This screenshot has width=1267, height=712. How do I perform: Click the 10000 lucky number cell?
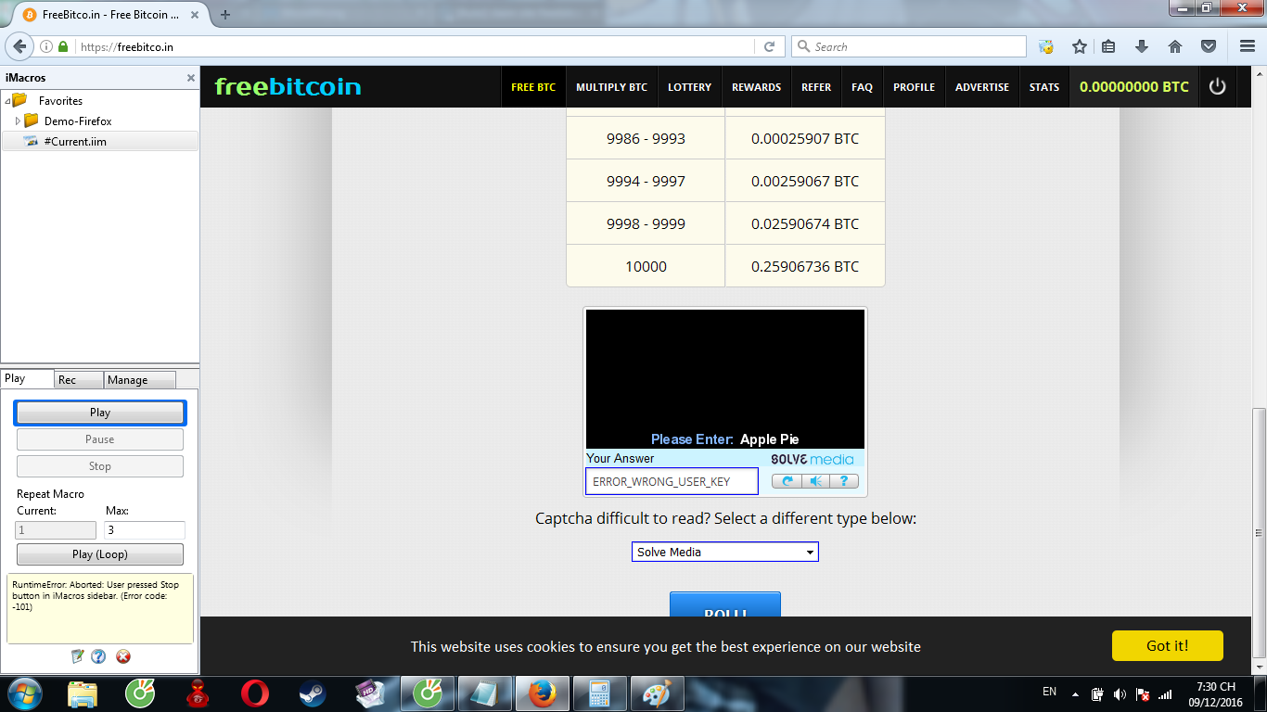pyautogui.click(x=646, y=266)
